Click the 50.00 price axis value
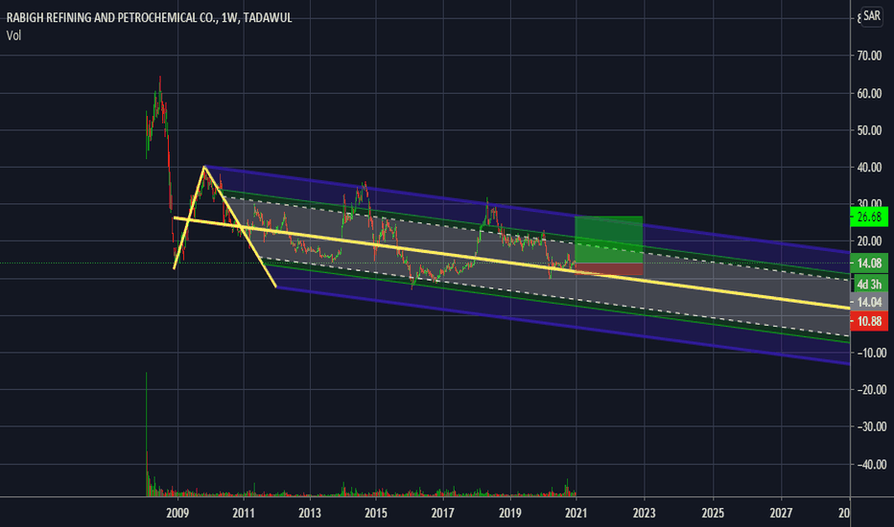The height and width of the screenshot is (527, 894). pos(869,130)
